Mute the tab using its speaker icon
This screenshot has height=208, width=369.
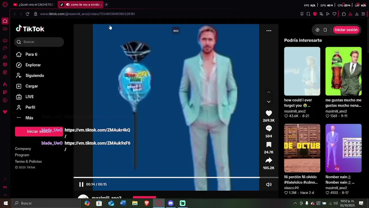click(x=68, y=5)
